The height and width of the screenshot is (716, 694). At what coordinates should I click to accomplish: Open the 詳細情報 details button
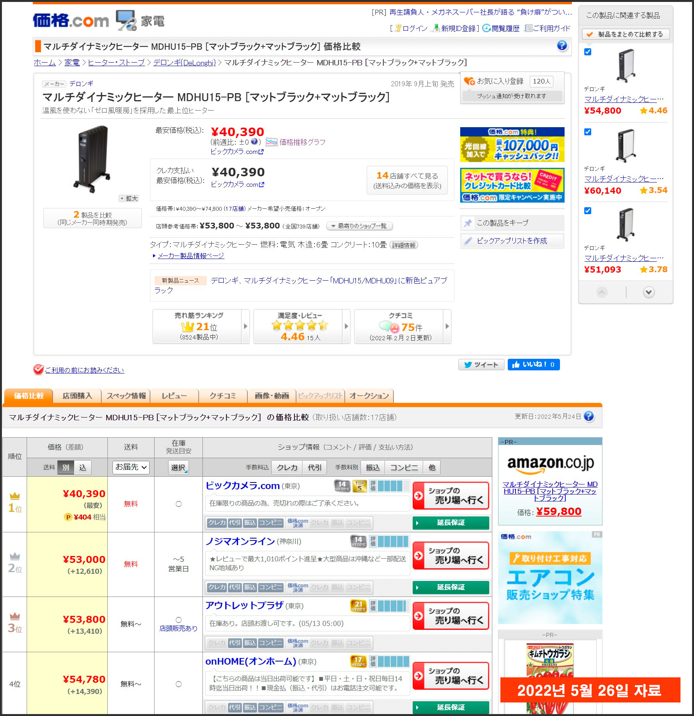click(x=404, y=245)
